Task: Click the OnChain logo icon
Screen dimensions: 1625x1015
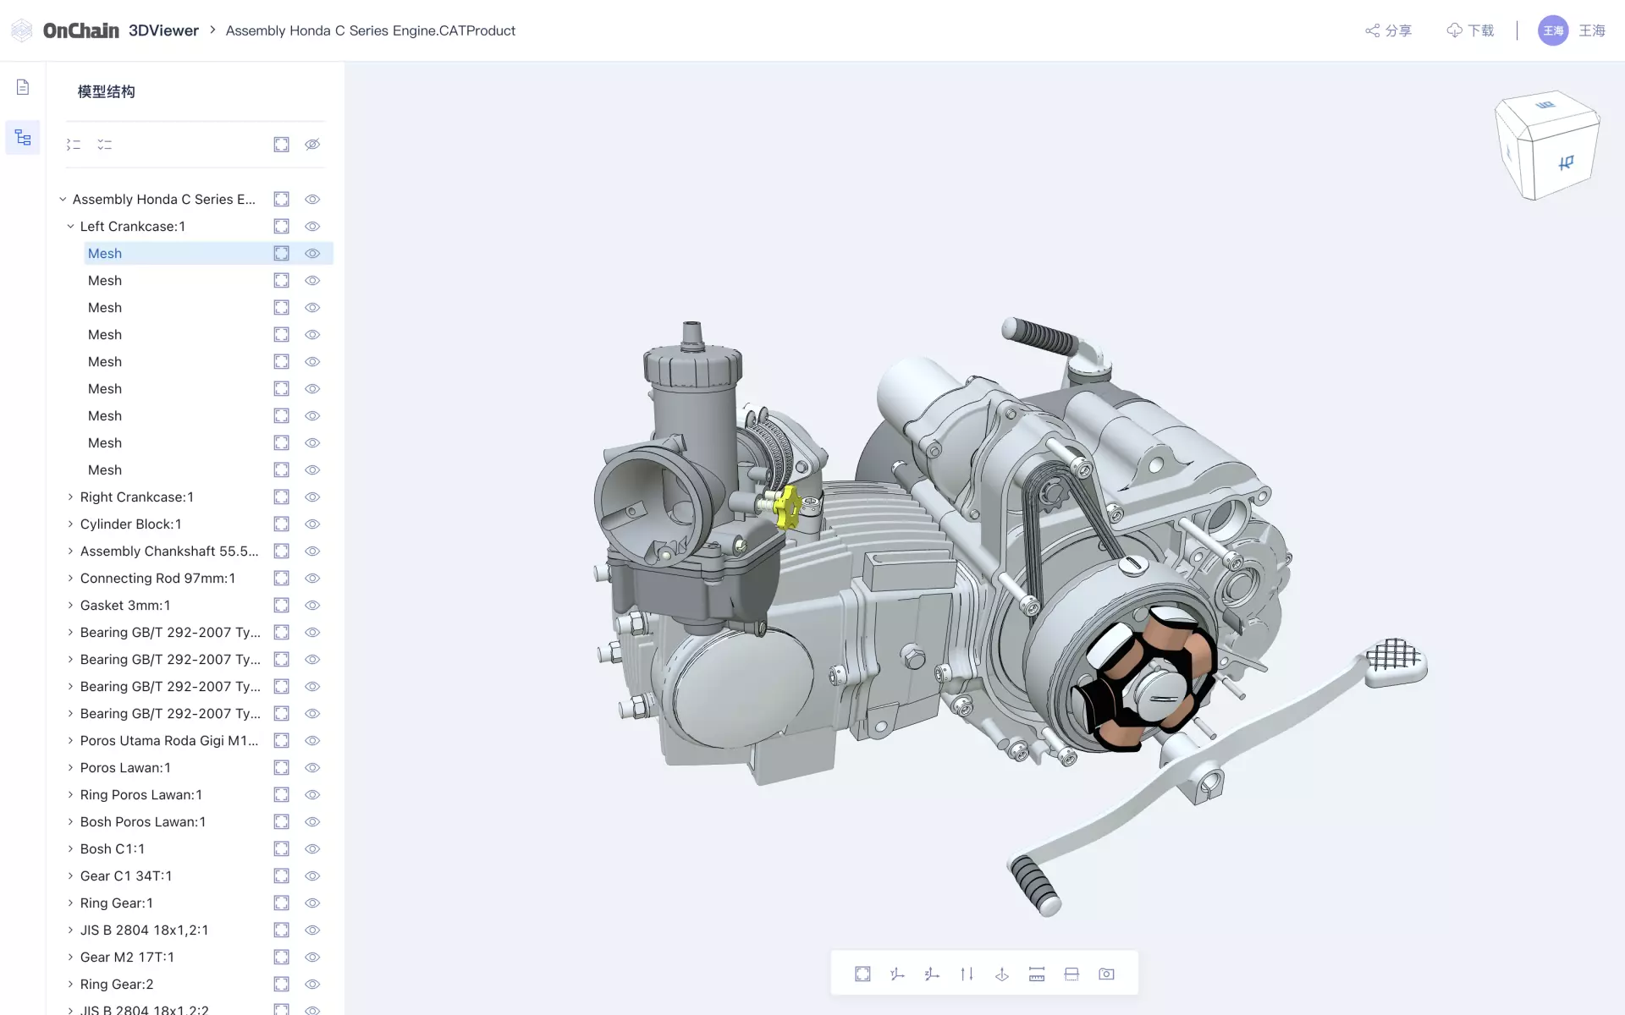Action: coord(22,30)
